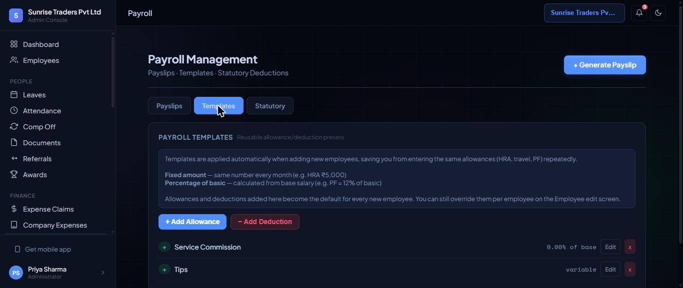Screen dimensions: 683x288
Task: Select the Templates tab
Action: coord(218,106)
